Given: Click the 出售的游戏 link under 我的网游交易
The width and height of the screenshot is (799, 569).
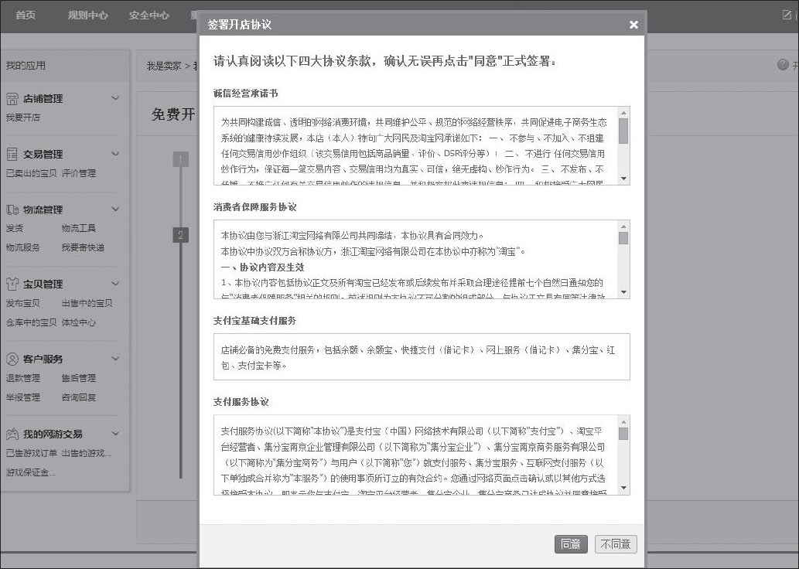Looking at the screenshot, I should [86, 453].
